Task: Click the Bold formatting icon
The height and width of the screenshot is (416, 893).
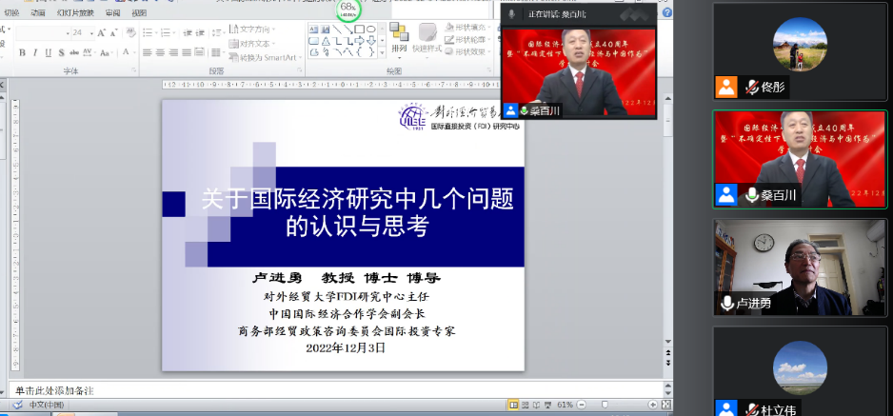Action: 22,52
